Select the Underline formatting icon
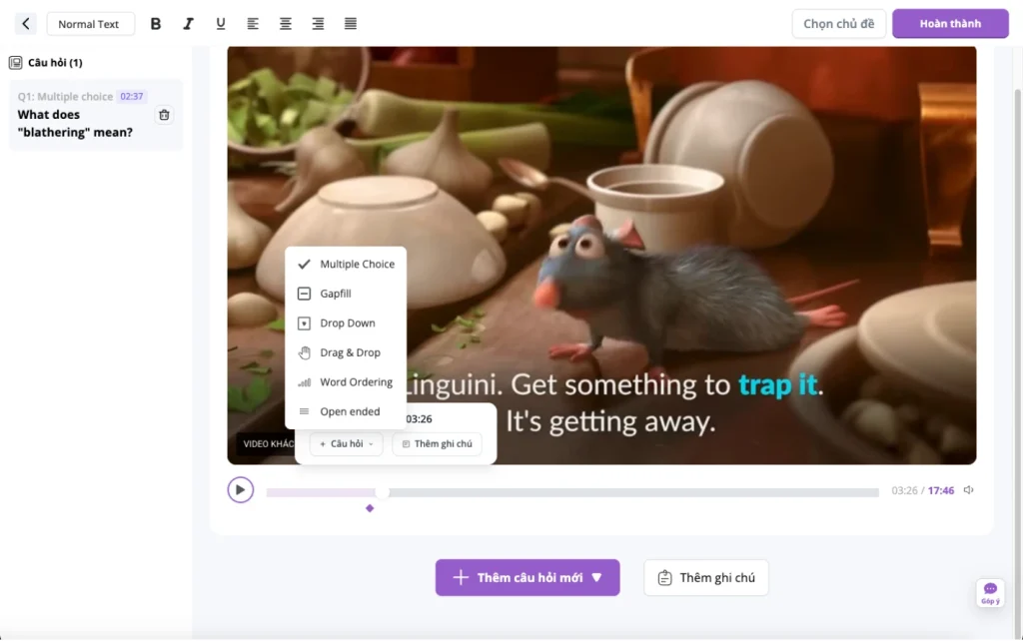Viewport: 1023px width, 641px height. (x=221, y=23)
